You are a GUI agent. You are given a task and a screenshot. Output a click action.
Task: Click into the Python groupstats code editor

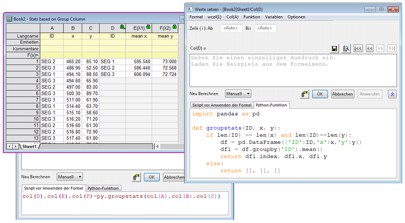click(x=293, y=143)
